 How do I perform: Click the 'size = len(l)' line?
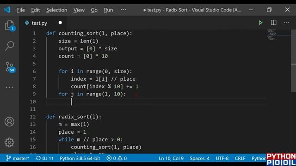point(78,41)
